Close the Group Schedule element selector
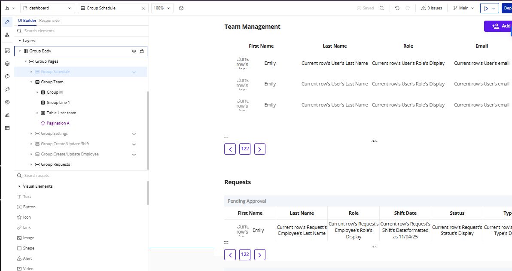 pyautogui.click(x=143, y=8)
